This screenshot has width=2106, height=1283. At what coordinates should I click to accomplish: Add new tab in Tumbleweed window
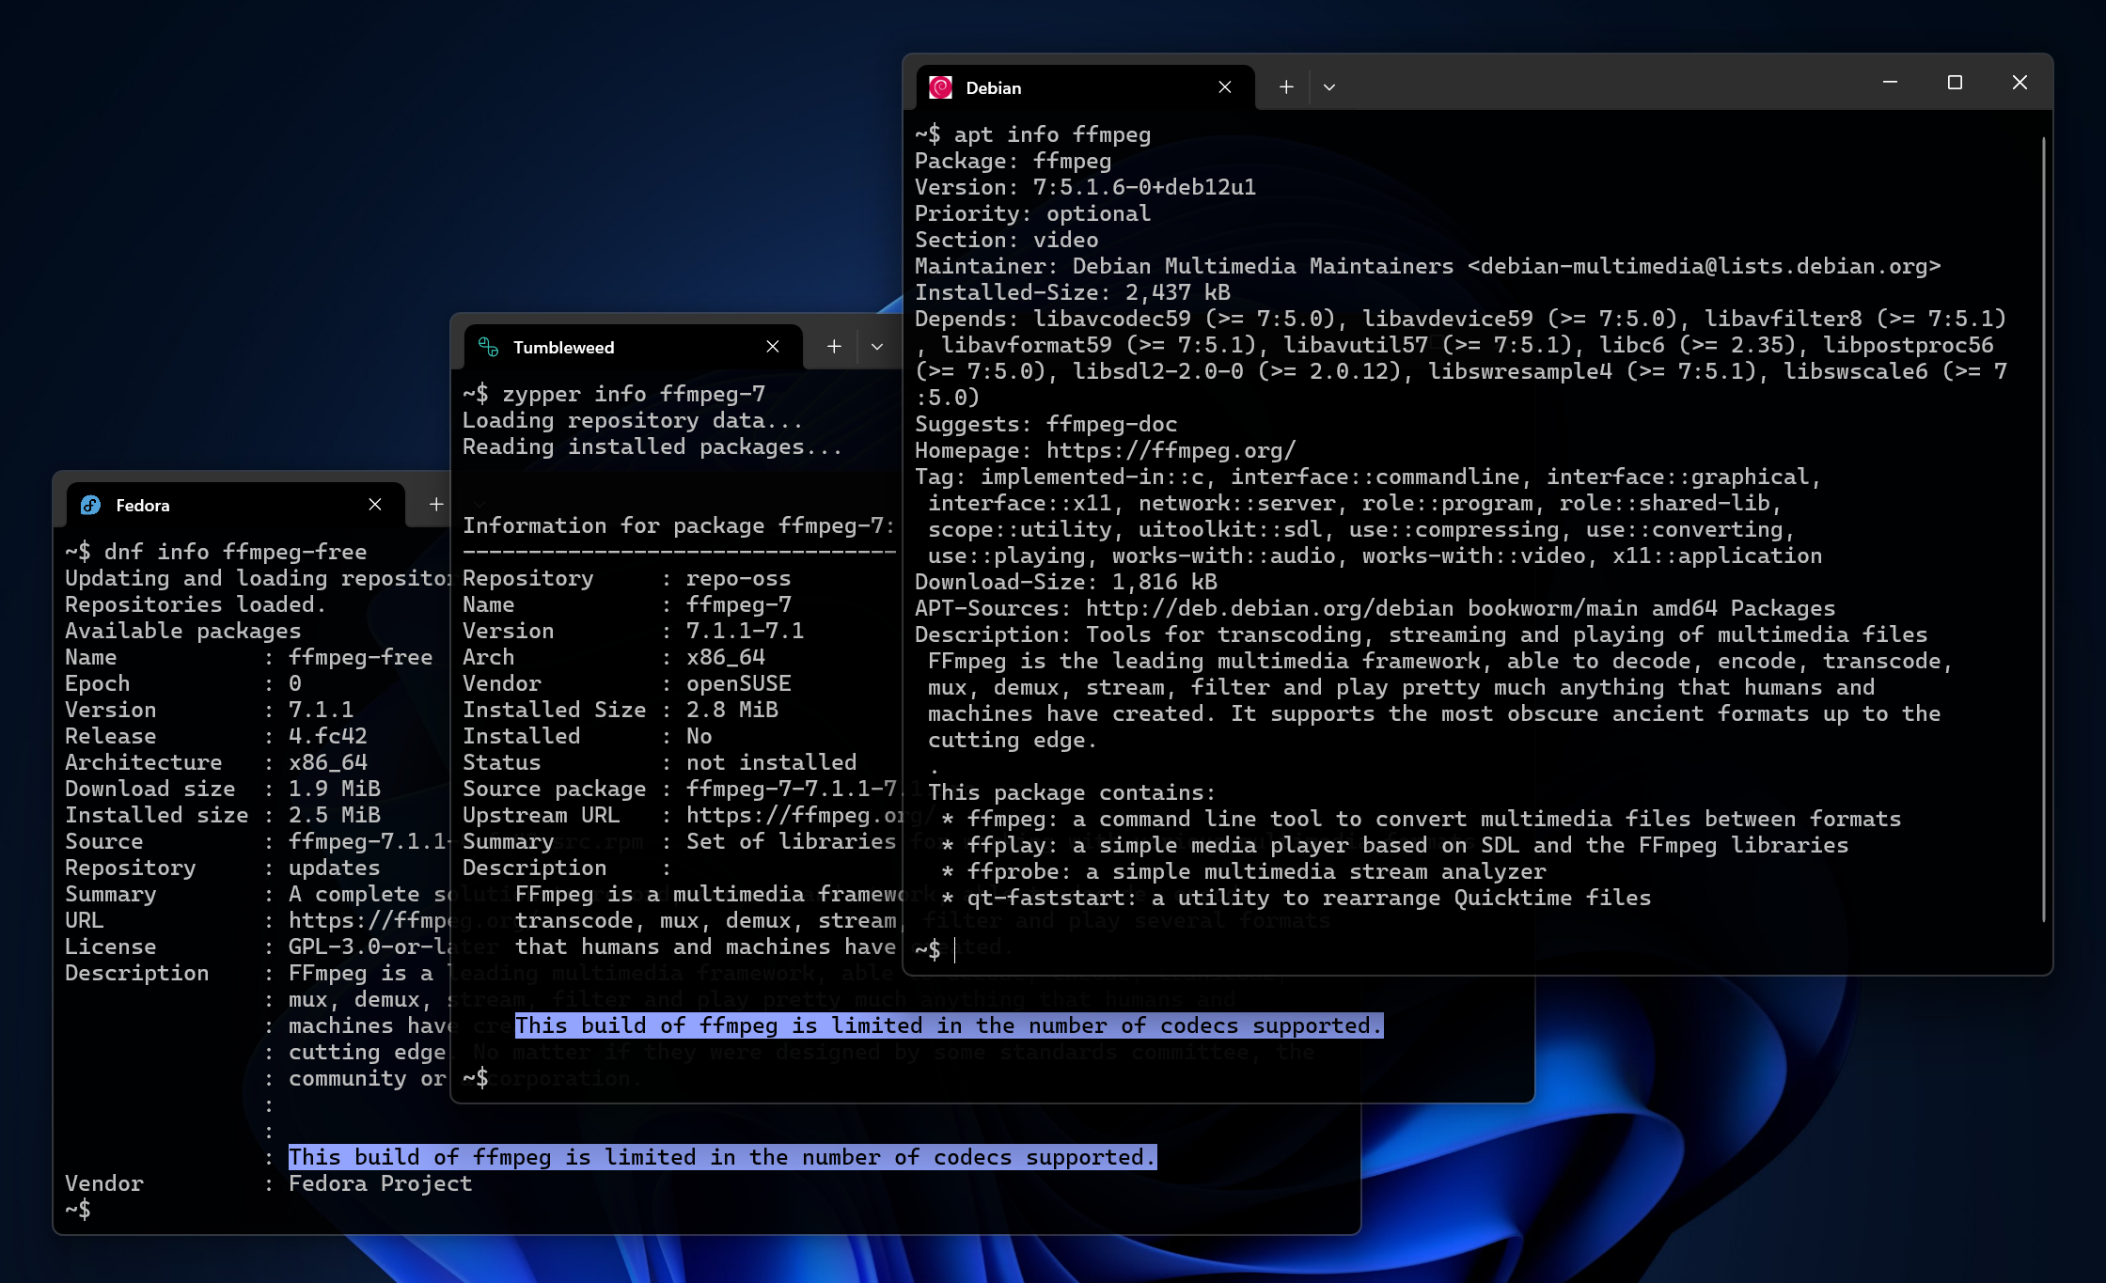(834, 347)
